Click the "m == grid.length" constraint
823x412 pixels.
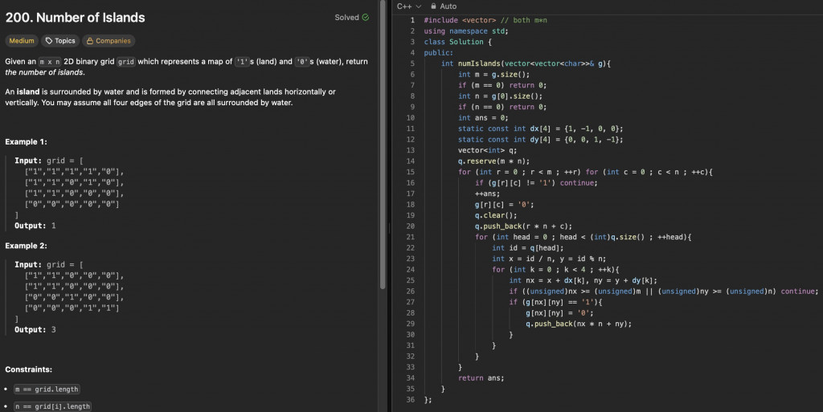pyautogui.click(x=47, y=390)
